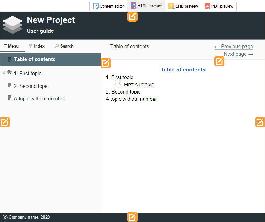Click the edit icon below Next page link
The height and width of the screenshot is (222, 265).
point(219,61)
